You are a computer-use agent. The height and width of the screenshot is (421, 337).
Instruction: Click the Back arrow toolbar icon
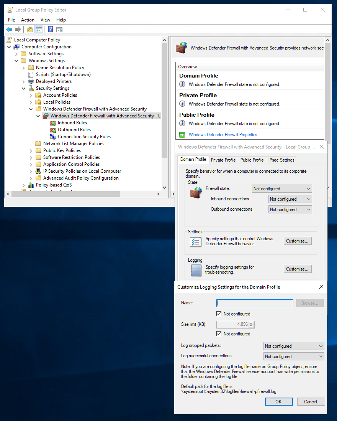click(9, 29)
